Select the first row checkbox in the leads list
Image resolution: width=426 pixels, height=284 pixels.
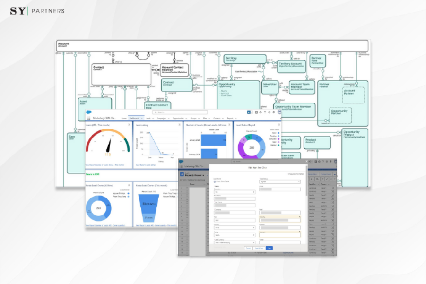tap(187, 188)
